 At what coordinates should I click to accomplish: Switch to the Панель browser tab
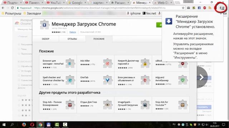[x=34, y=2]
